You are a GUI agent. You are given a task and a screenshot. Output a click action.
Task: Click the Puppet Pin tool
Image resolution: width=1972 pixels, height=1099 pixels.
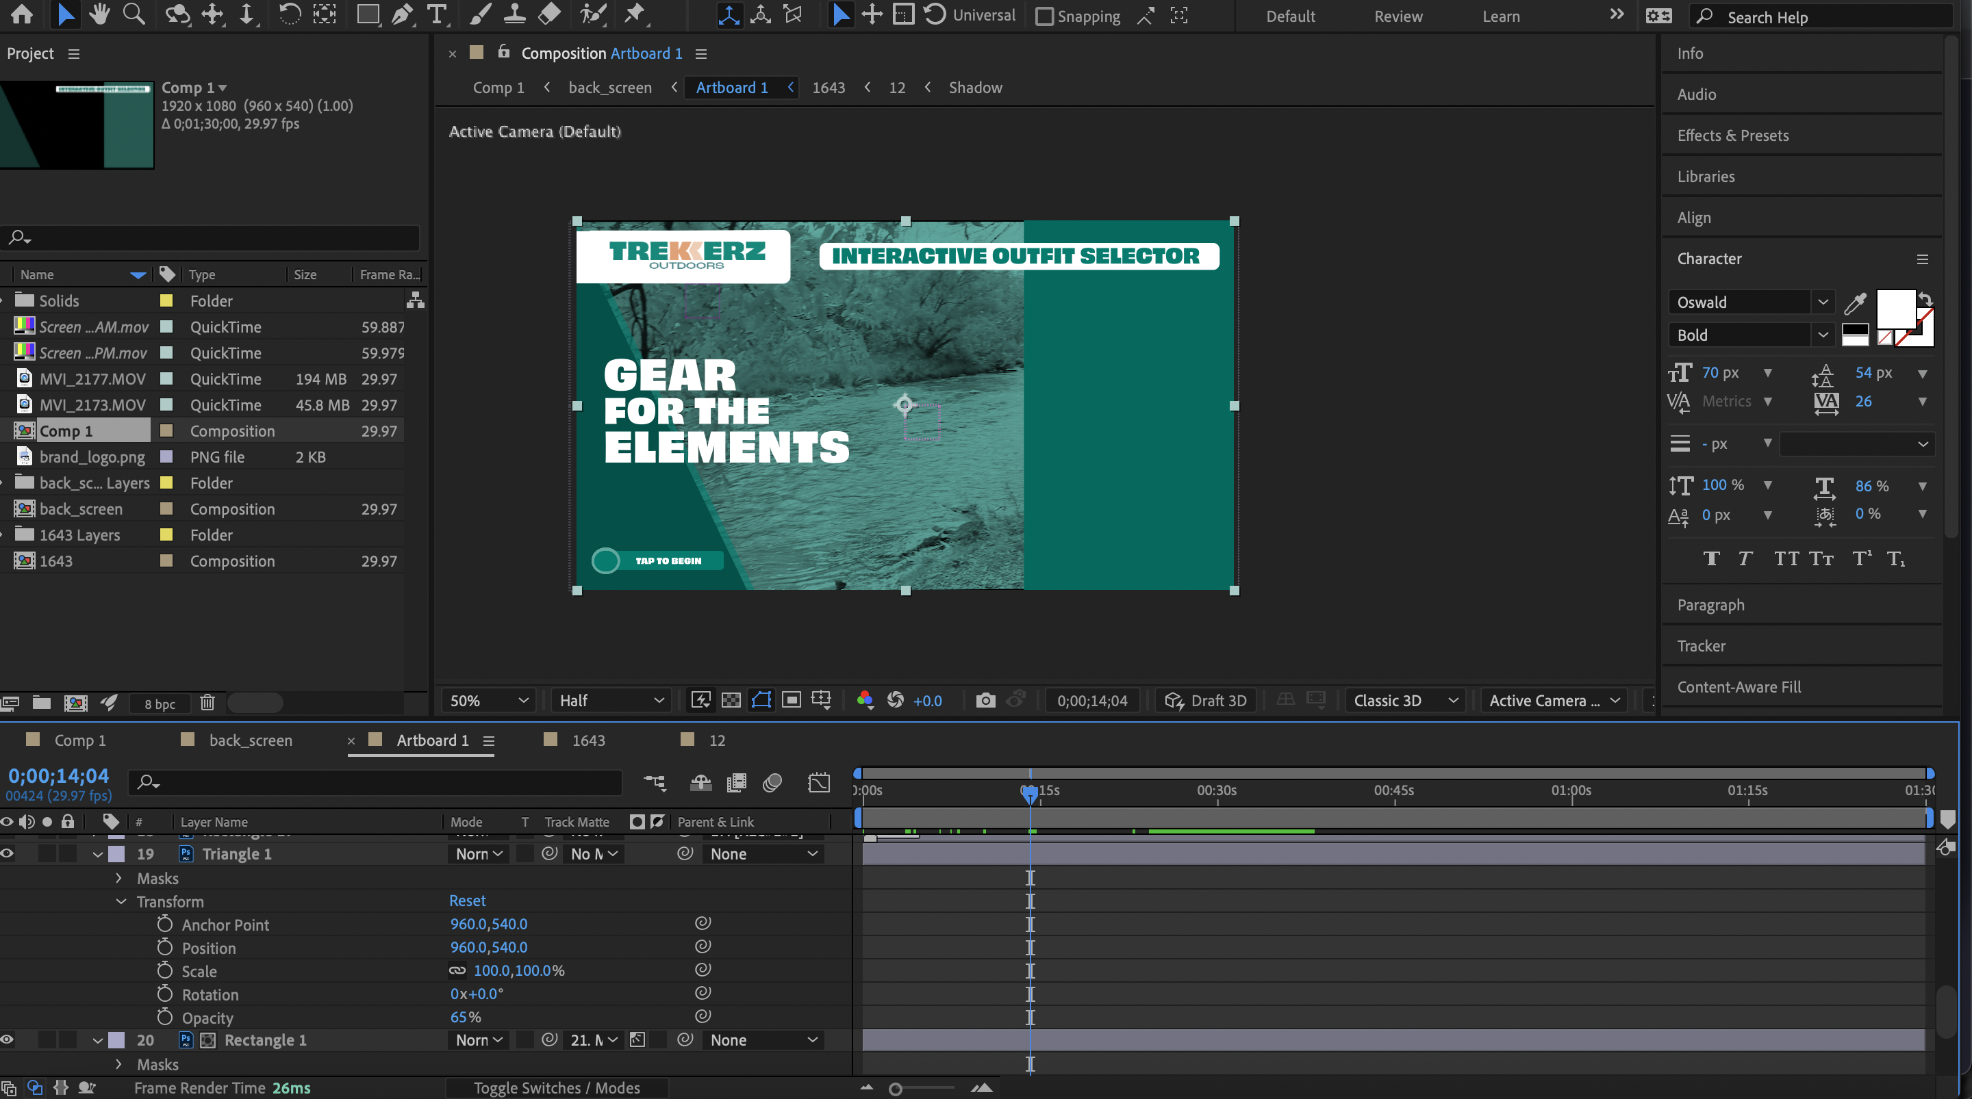(635, 14)
